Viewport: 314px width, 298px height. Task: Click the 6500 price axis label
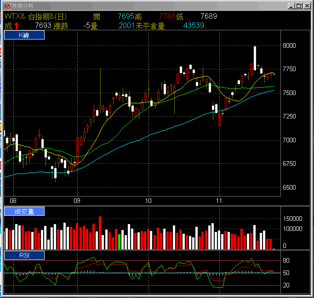289,188
